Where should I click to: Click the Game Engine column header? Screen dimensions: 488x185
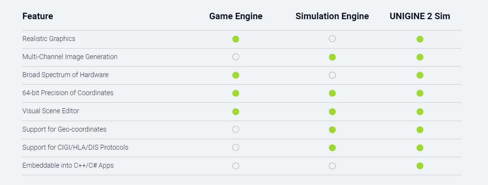[x=236, y=16]
